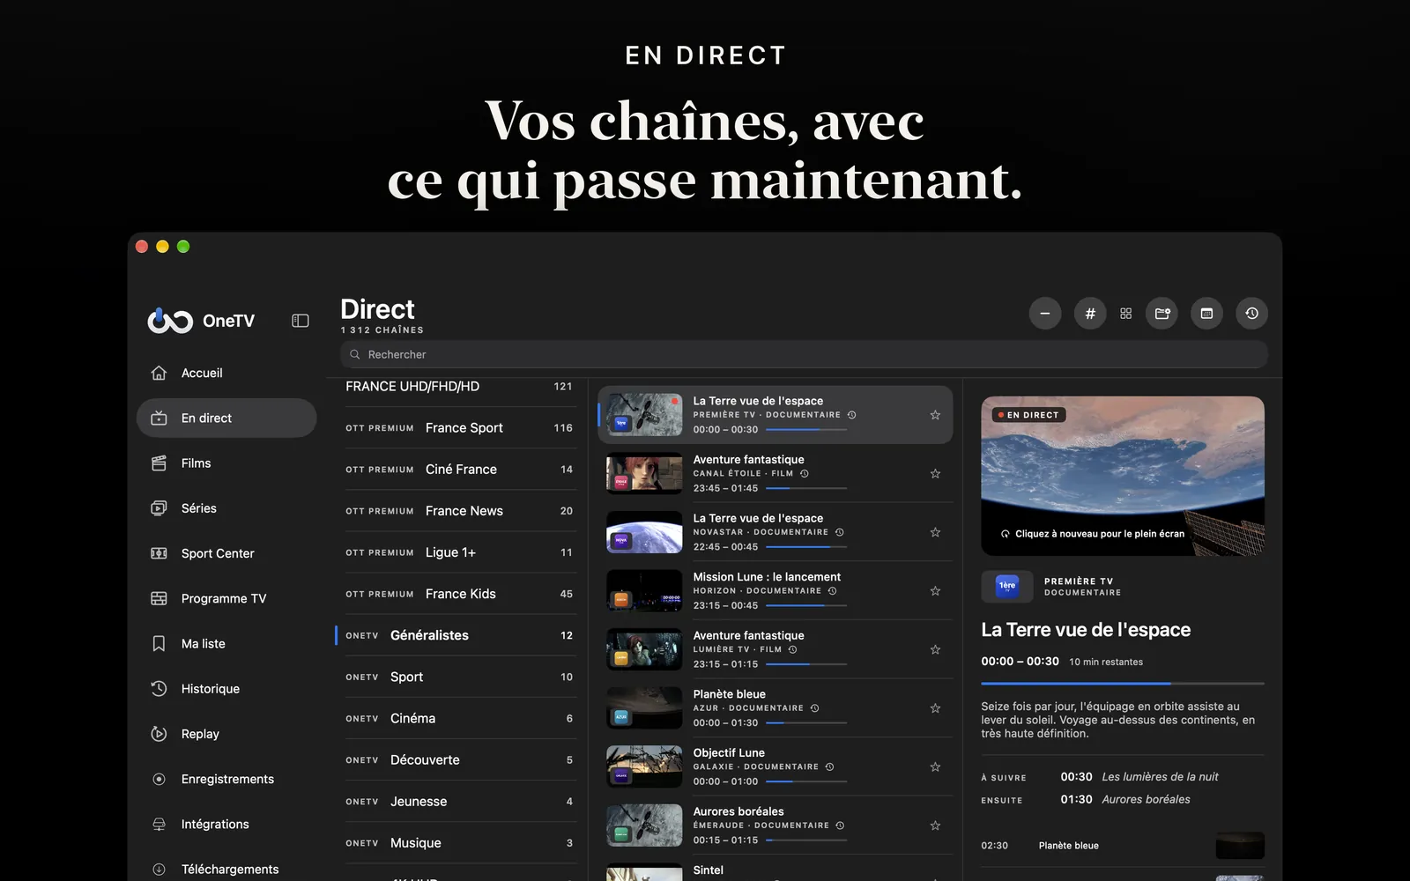The height and width of the screenshot is (881, 1410).
Task: Switch to grid view icon
Action: point(1125,314)
